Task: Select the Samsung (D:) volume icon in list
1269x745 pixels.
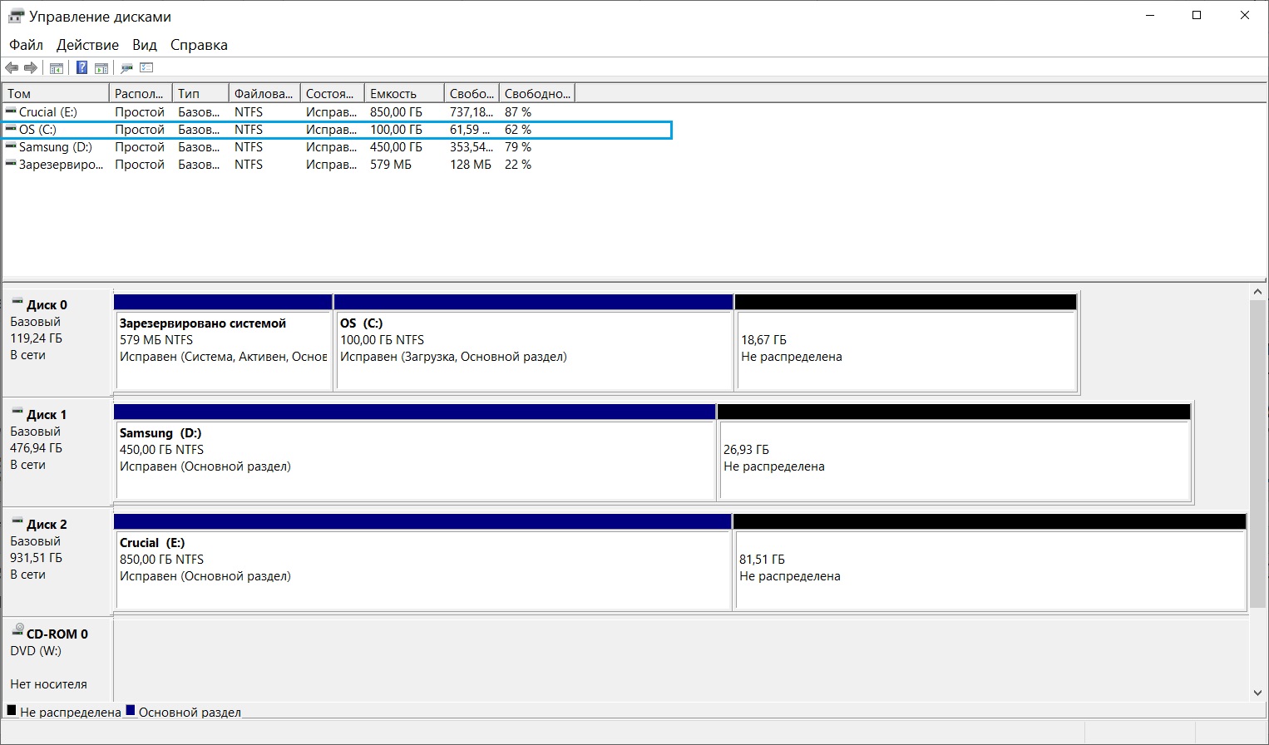Action: coord(11,146)
